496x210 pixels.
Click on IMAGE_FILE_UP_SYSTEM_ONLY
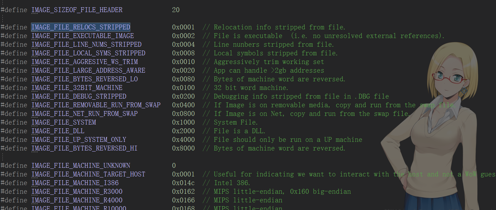coord(79,140)
